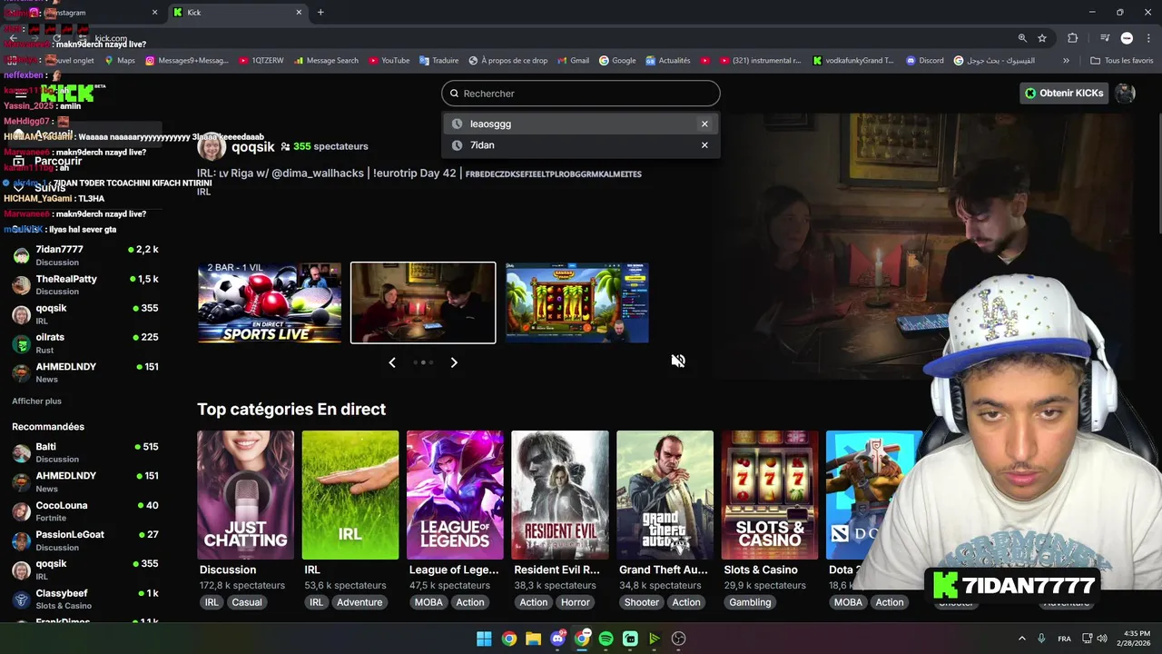
Task: Open the Discord bookmark
Action: click(925, 61)
